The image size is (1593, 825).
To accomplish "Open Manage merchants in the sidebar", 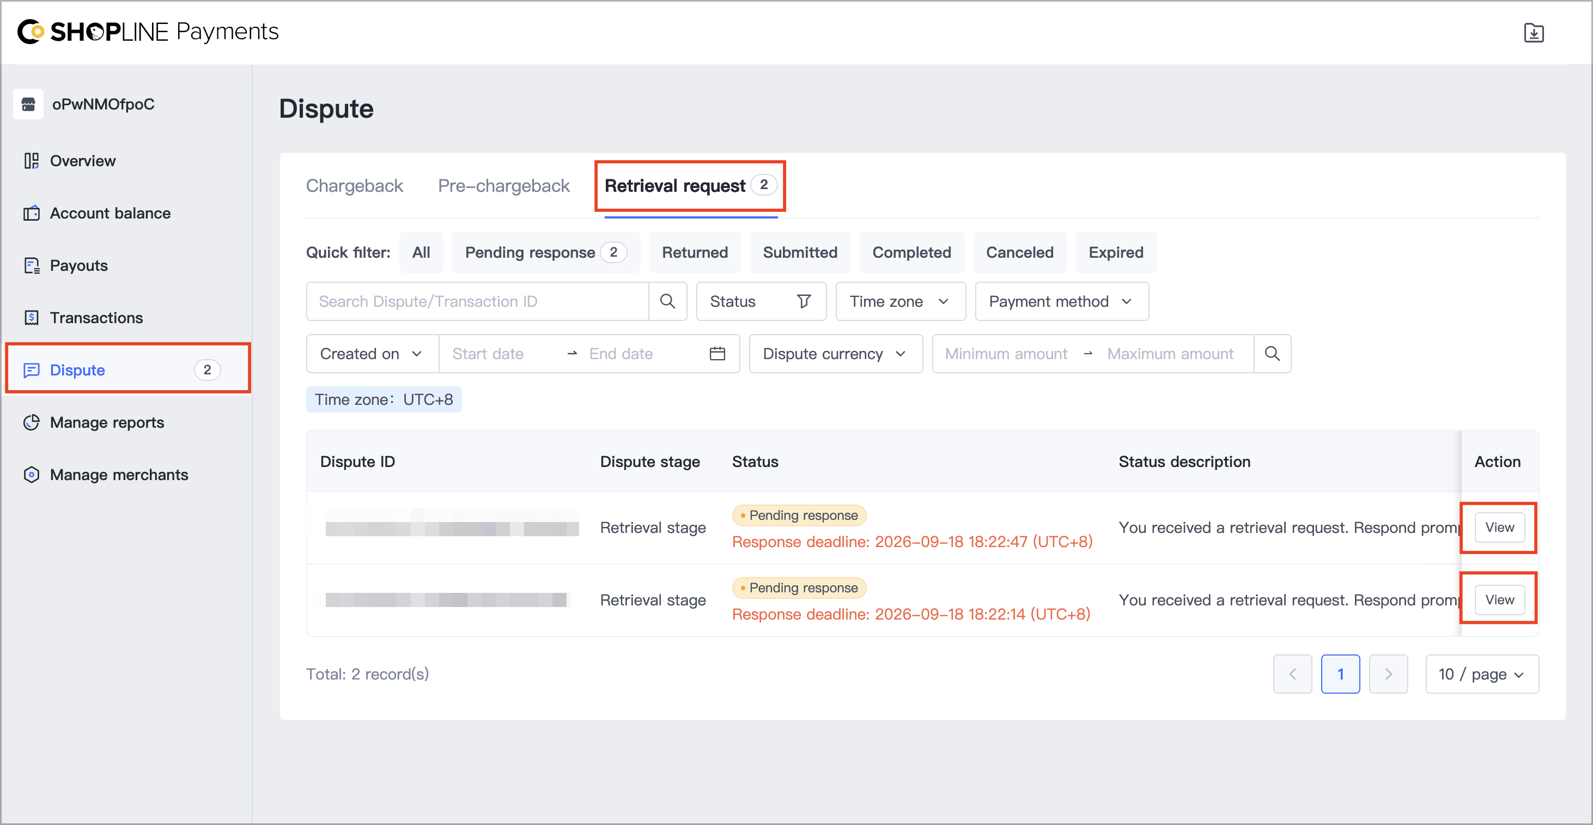I will 127,474.
